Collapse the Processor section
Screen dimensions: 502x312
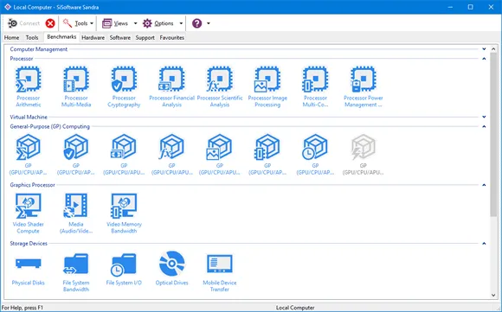pyautogui.click(x=484, y=59)
